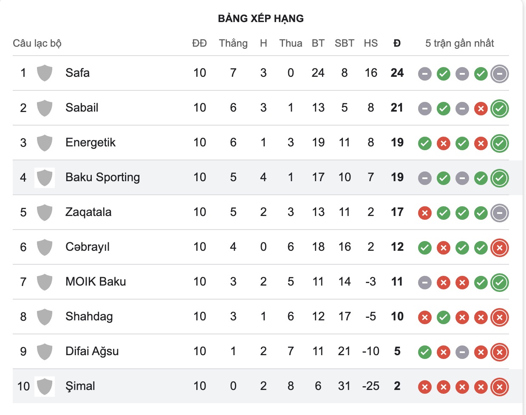Image resolution: width=526 pixels, height=415 pixels.
Task: Click Difai Ağsu's latest loss icon
Action: (499, 352)
